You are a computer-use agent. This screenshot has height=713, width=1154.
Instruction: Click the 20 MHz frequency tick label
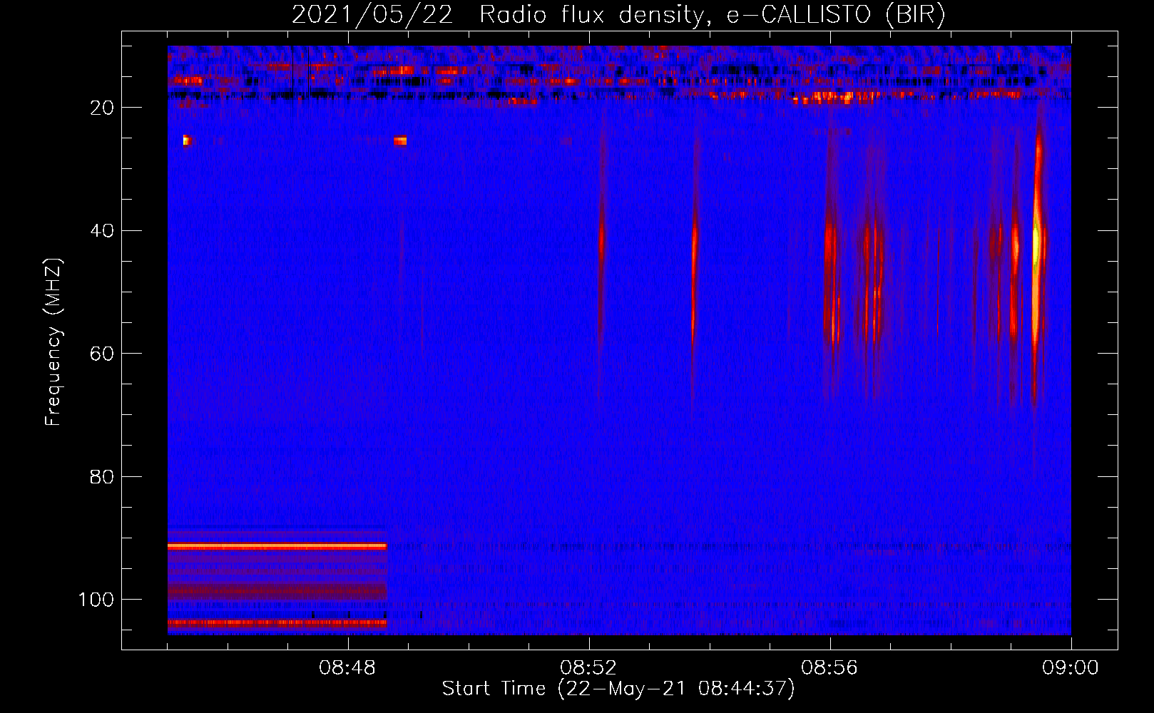point(103,108)
